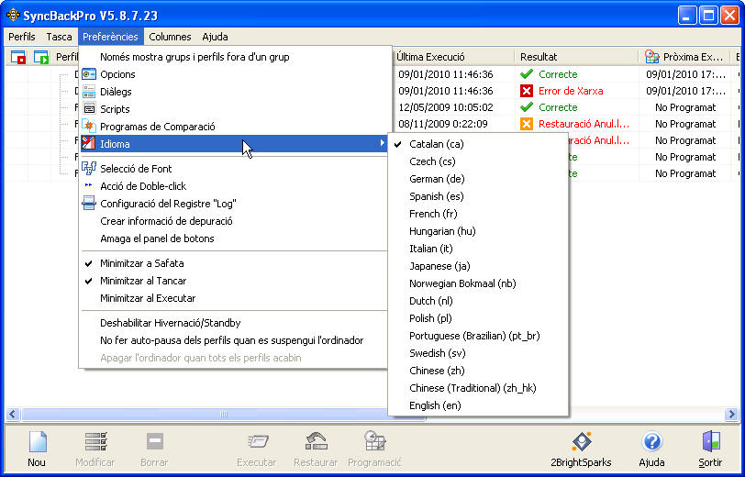Enable Deshabilitar Hivernació/Standby option
Screen dimensions: 745x477
point(235,323)
